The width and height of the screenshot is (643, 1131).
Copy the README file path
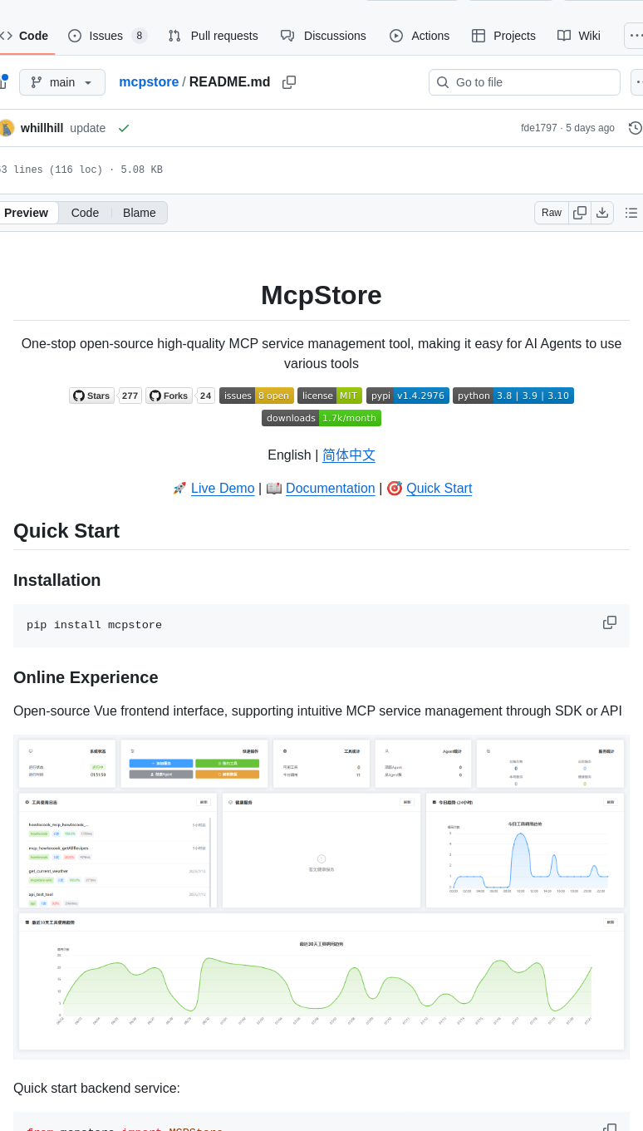point(289,81)
